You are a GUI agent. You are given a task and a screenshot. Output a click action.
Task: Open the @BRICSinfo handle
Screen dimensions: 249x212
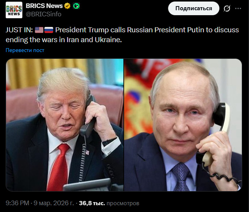(43, 14)
